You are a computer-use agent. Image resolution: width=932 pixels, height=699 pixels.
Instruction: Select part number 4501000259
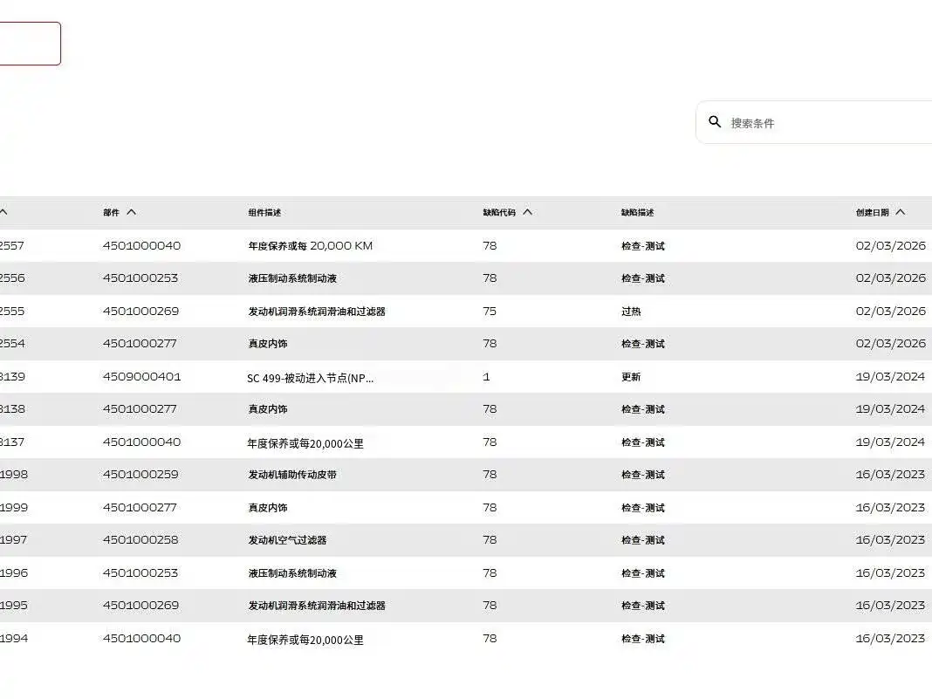[x=140, y=475]
